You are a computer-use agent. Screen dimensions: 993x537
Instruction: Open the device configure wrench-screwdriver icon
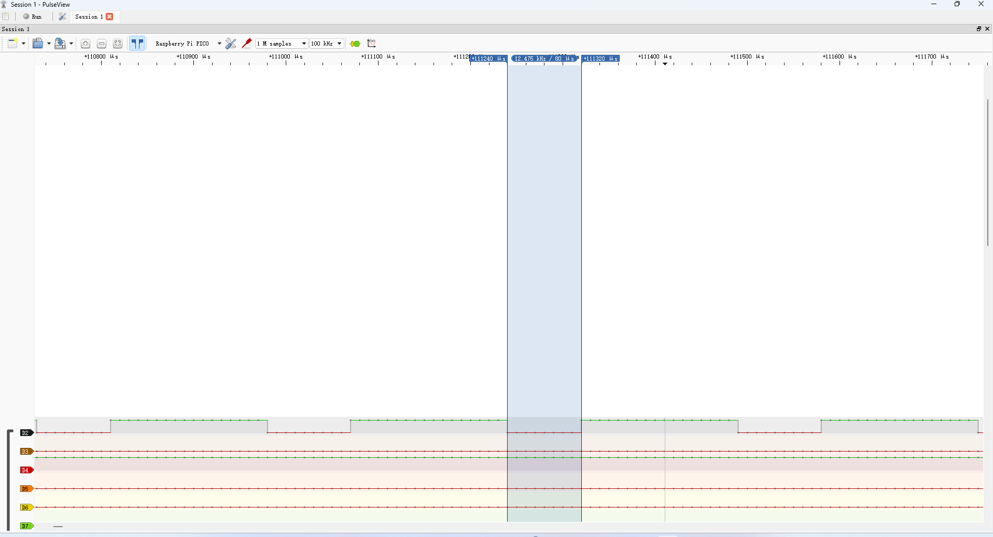click(231, 43)
